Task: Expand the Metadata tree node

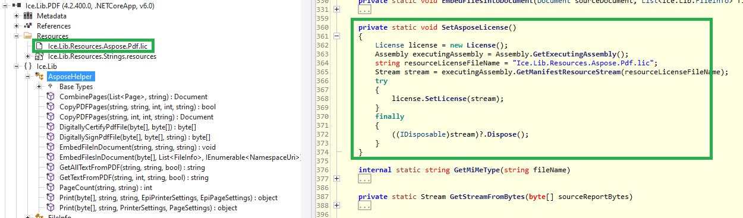Action: [17, 15]
